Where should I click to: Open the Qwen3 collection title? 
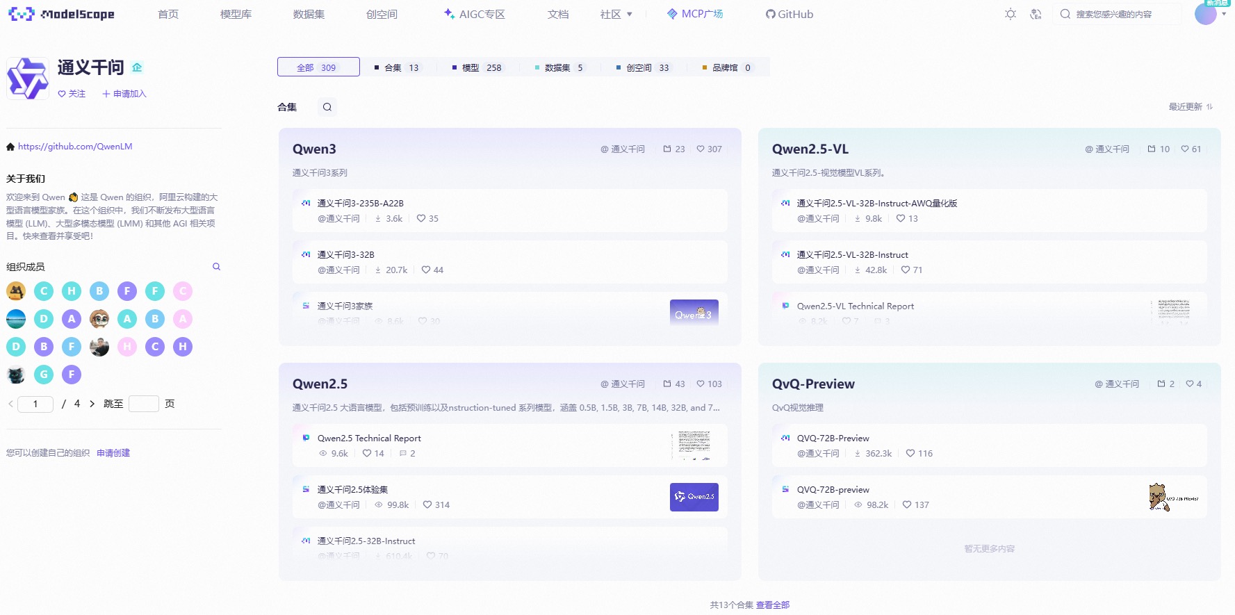[314, 149]
